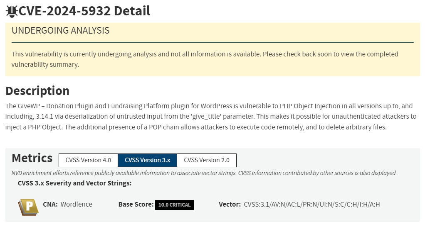Click the Wordfence CNA name
The image size is (425, 229).
coord(77,205)
